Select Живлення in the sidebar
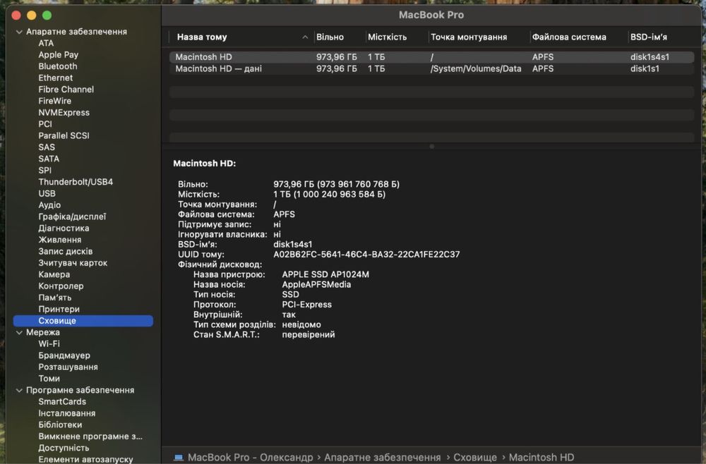The image size is (706, 464). point(60,240)
